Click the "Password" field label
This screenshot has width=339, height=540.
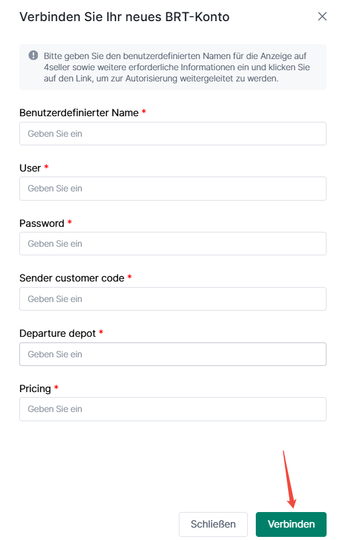pos(42,223)
